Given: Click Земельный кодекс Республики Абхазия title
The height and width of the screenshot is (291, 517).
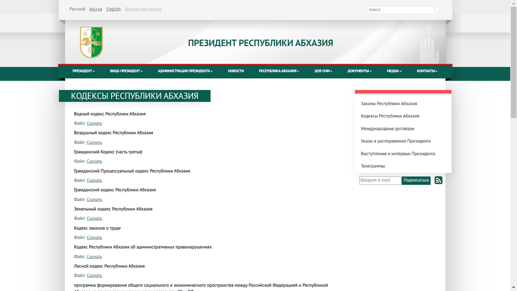Looking at the screenshot, I should click(113, 209).
